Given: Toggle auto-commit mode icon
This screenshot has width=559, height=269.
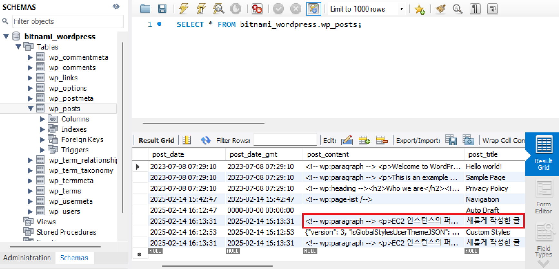Looking at the screenshot, I should click(x=314, y=9).
